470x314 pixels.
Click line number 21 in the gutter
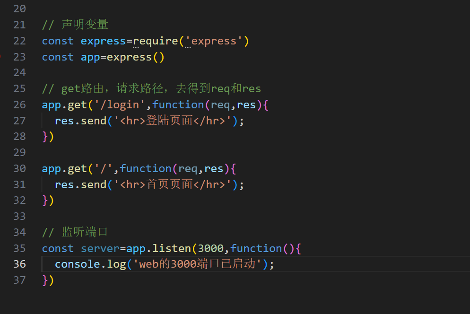(19, 25)
